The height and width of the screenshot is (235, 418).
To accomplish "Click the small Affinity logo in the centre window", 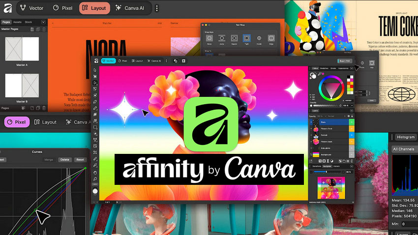I will (x=96, y=61).
